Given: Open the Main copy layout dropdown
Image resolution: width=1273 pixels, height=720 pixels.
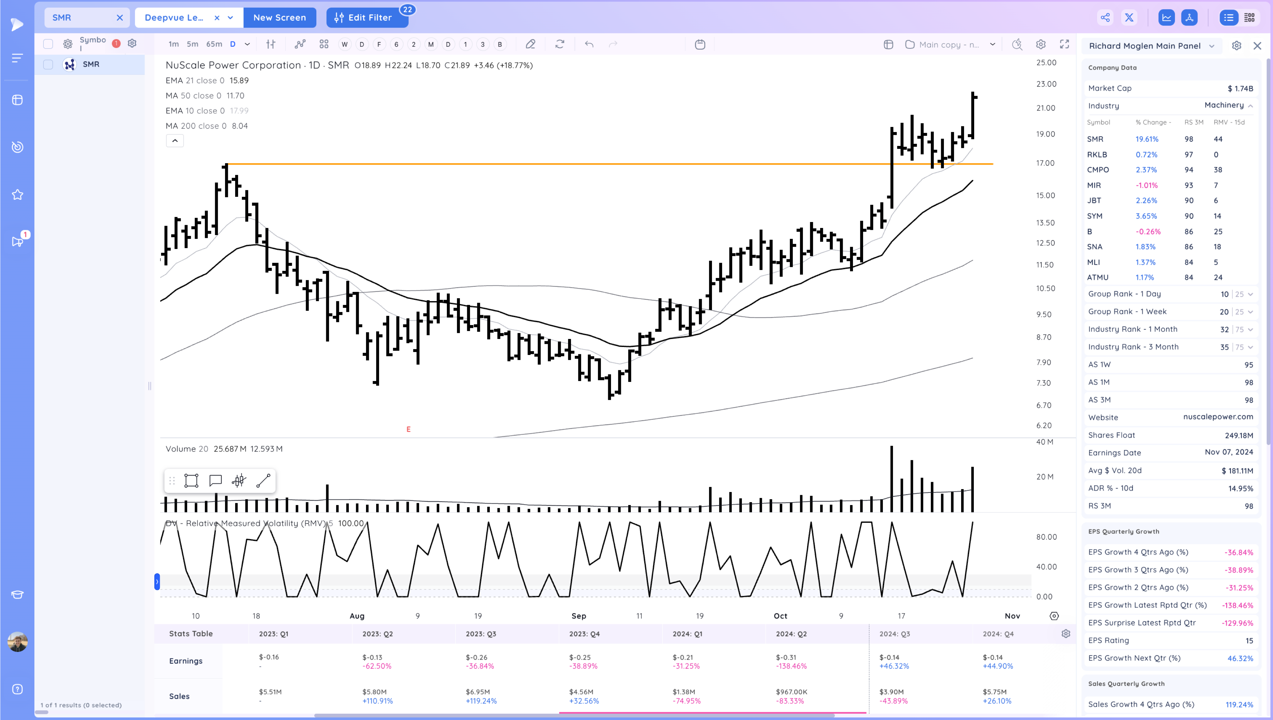Looking at the screenshot, I should pyautogui.click(x=992, y=45).
